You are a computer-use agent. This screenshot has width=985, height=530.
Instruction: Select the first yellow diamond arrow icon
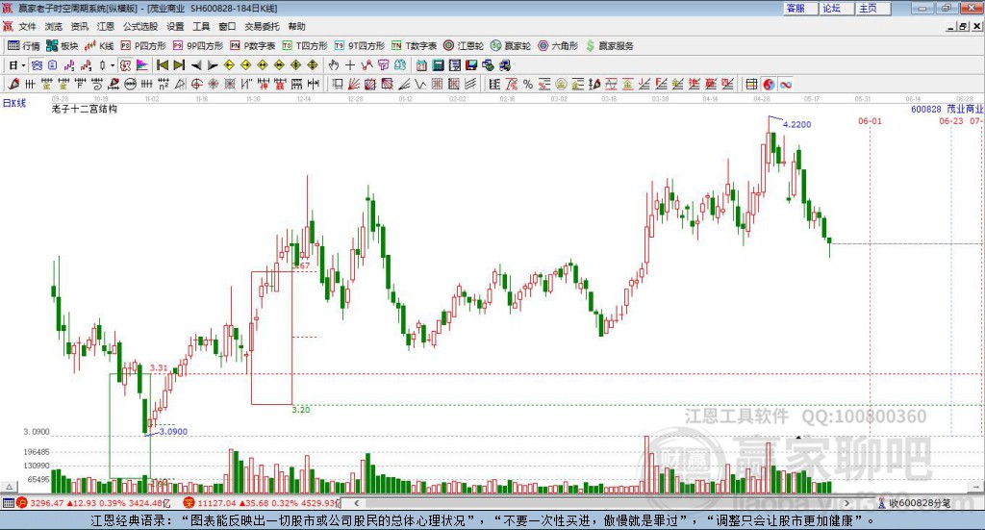(229, 65)
